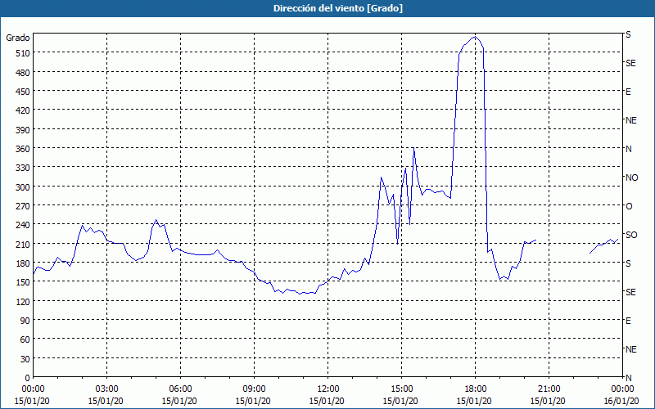The height and width of the screenshot is (409, 655).
Task: Click the 15/01/20 date under 03:00
Action: pyautogui.click(x=106, y=401)
